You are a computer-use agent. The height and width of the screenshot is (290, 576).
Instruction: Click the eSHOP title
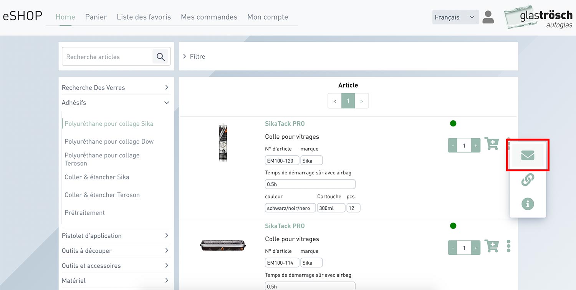point(22,17)
